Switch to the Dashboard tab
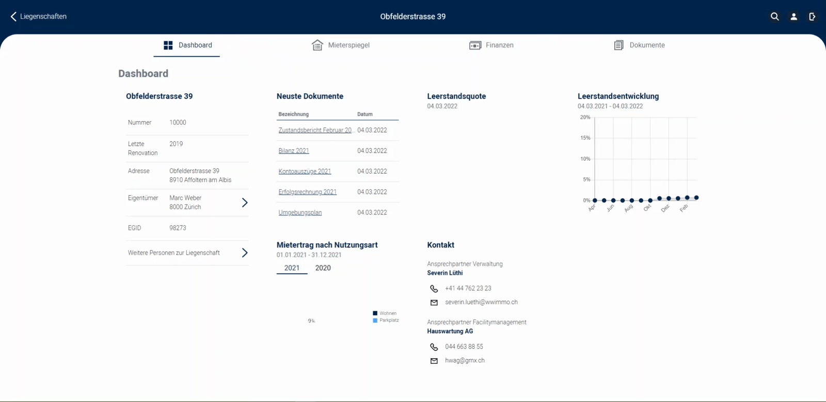The height and width of the screenshot is (402, 826). coord(187,45)
